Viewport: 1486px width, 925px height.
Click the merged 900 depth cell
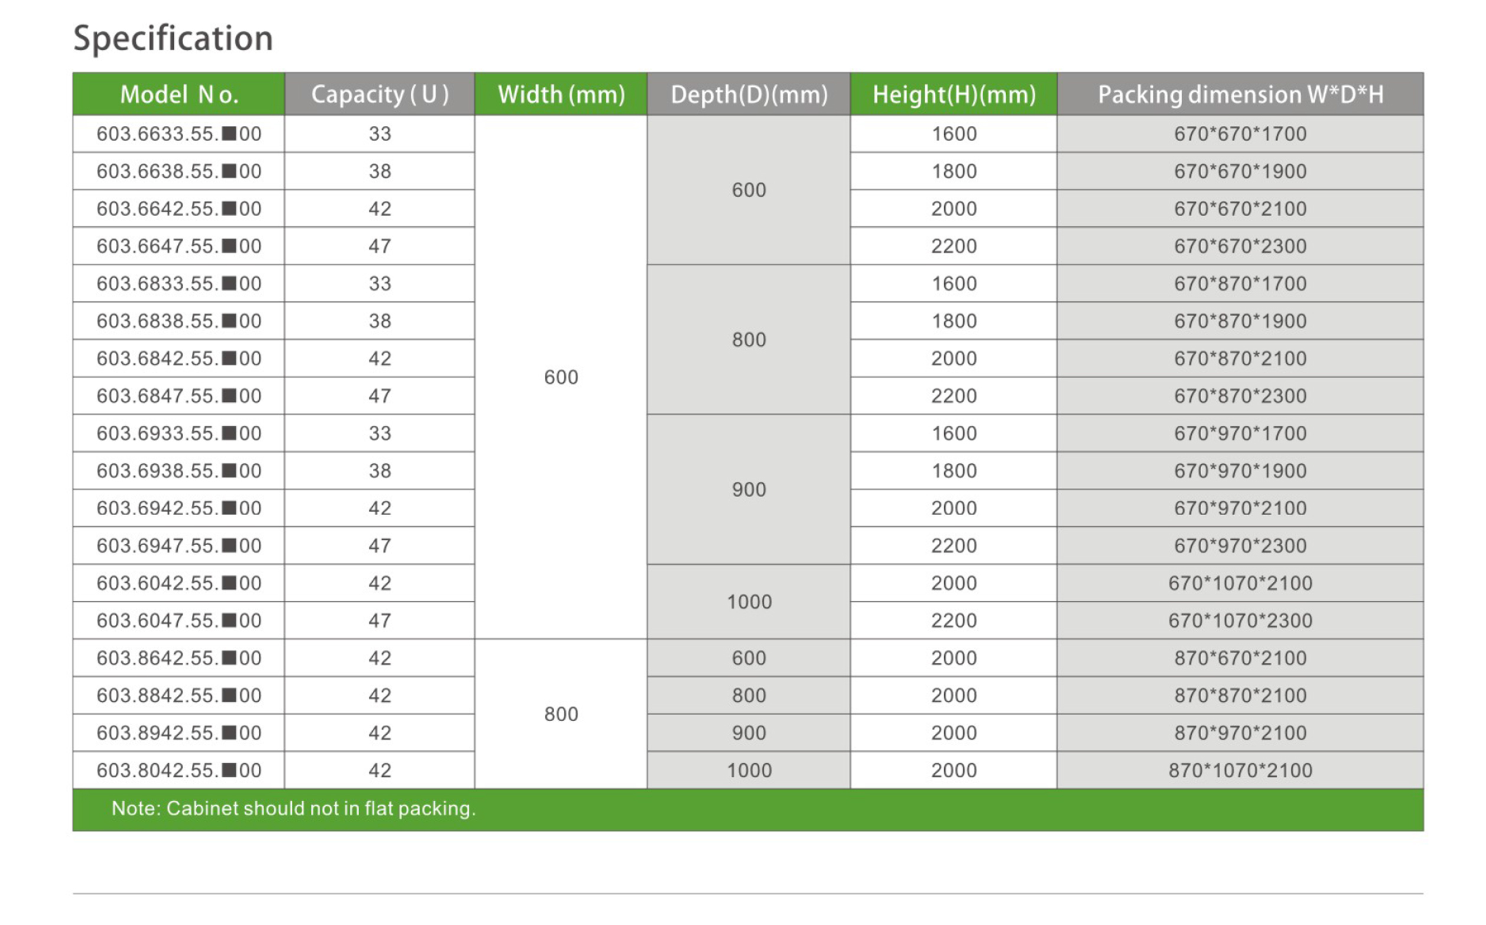click(x=749, y=490)
